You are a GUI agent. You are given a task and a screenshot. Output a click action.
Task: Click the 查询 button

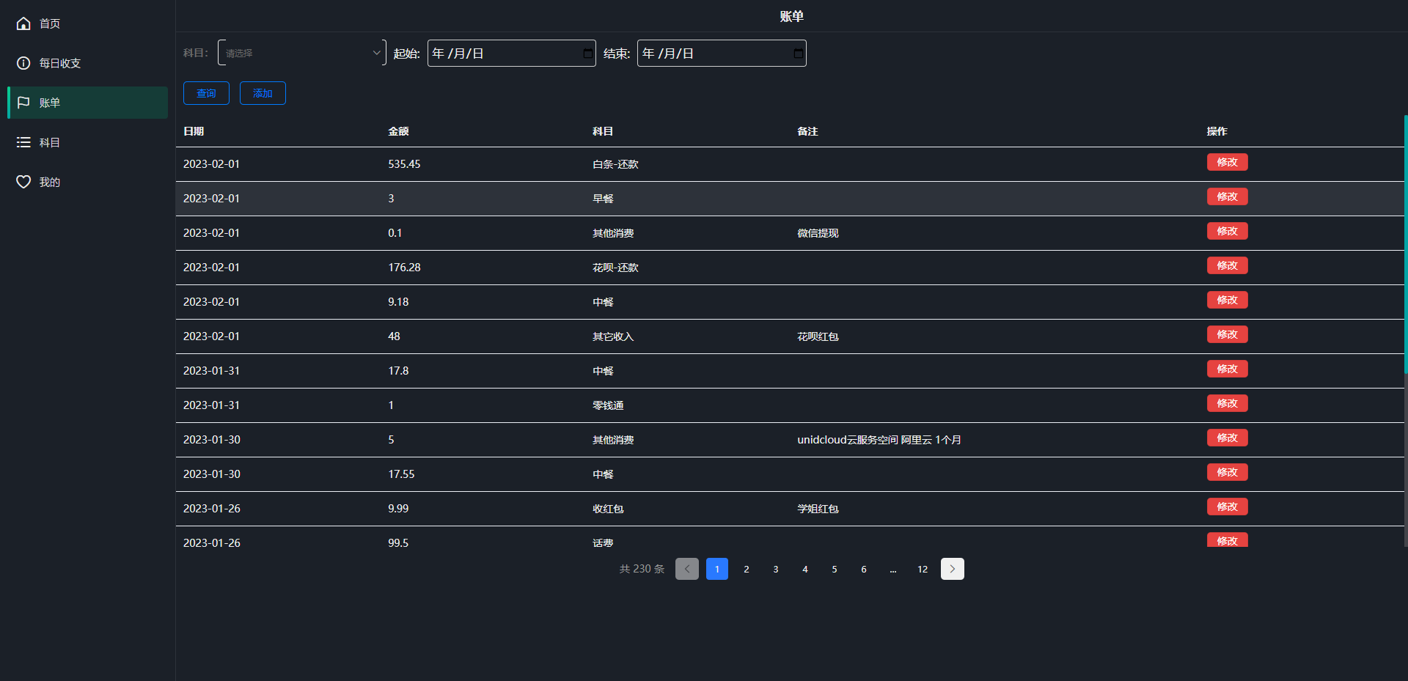[x=206, y=93]
